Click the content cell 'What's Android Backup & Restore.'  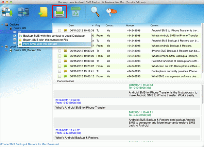pos(172,46)
